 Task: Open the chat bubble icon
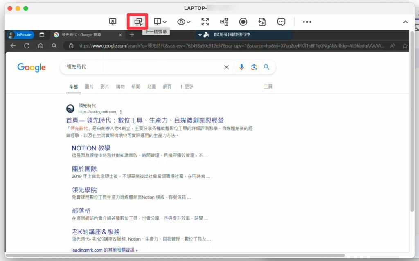click(x=281, y=22)
